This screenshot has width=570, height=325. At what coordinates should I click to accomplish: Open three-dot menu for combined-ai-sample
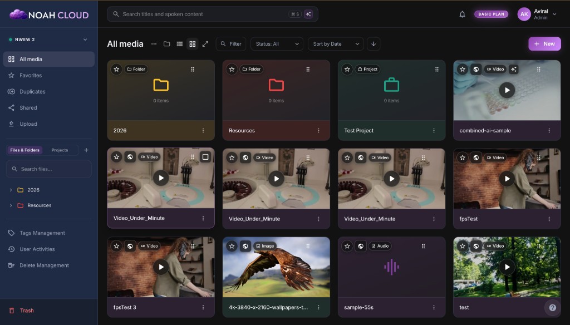[549, 131]
